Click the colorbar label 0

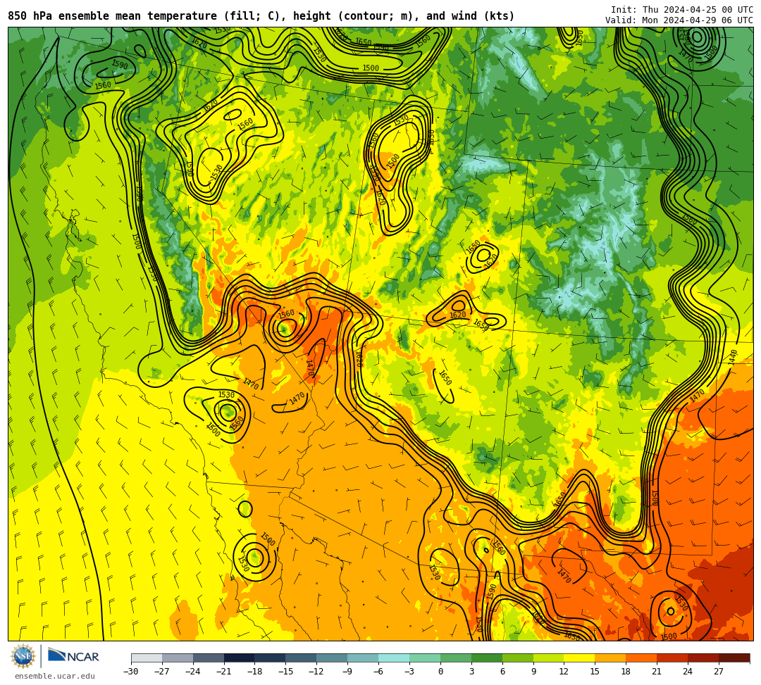pyautogui.click(x=440, y=672)
